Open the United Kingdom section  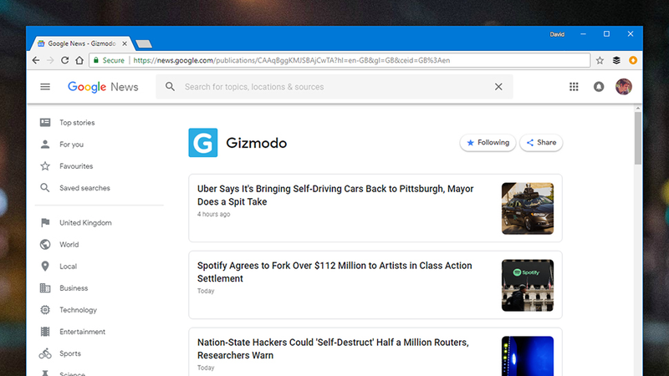[x=85, y=222]
